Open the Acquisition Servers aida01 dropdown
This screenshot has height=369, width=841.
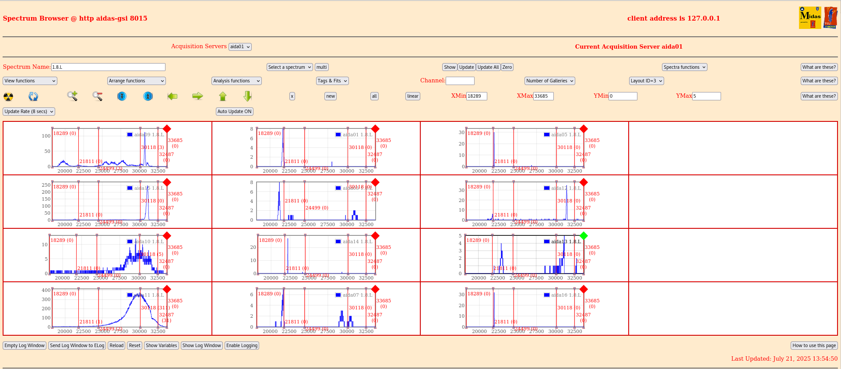(240, 47)
